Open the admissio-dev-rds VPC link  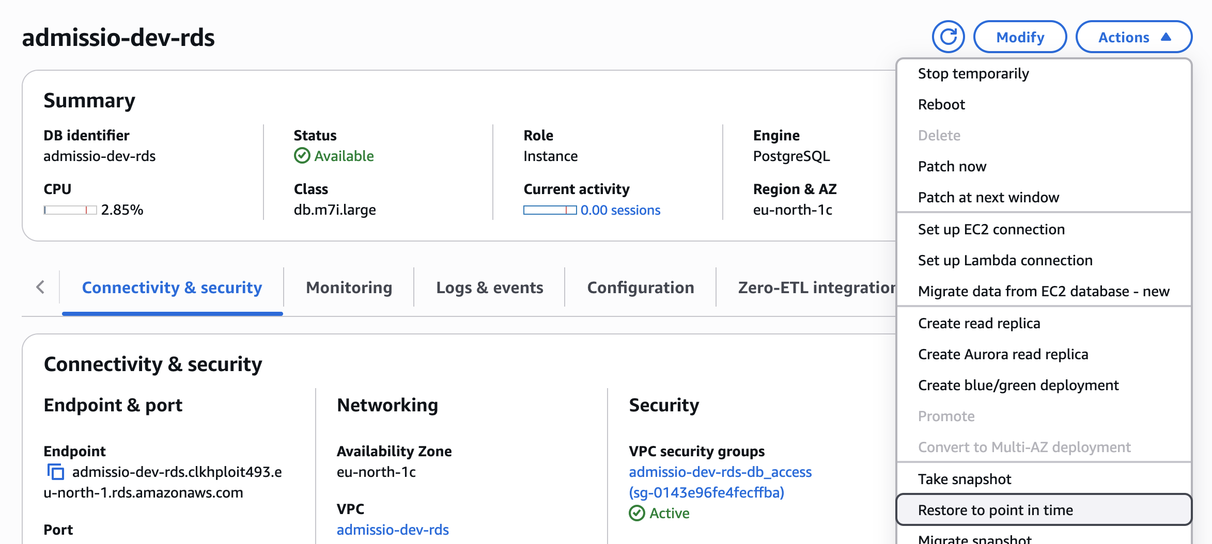point(393,530)
